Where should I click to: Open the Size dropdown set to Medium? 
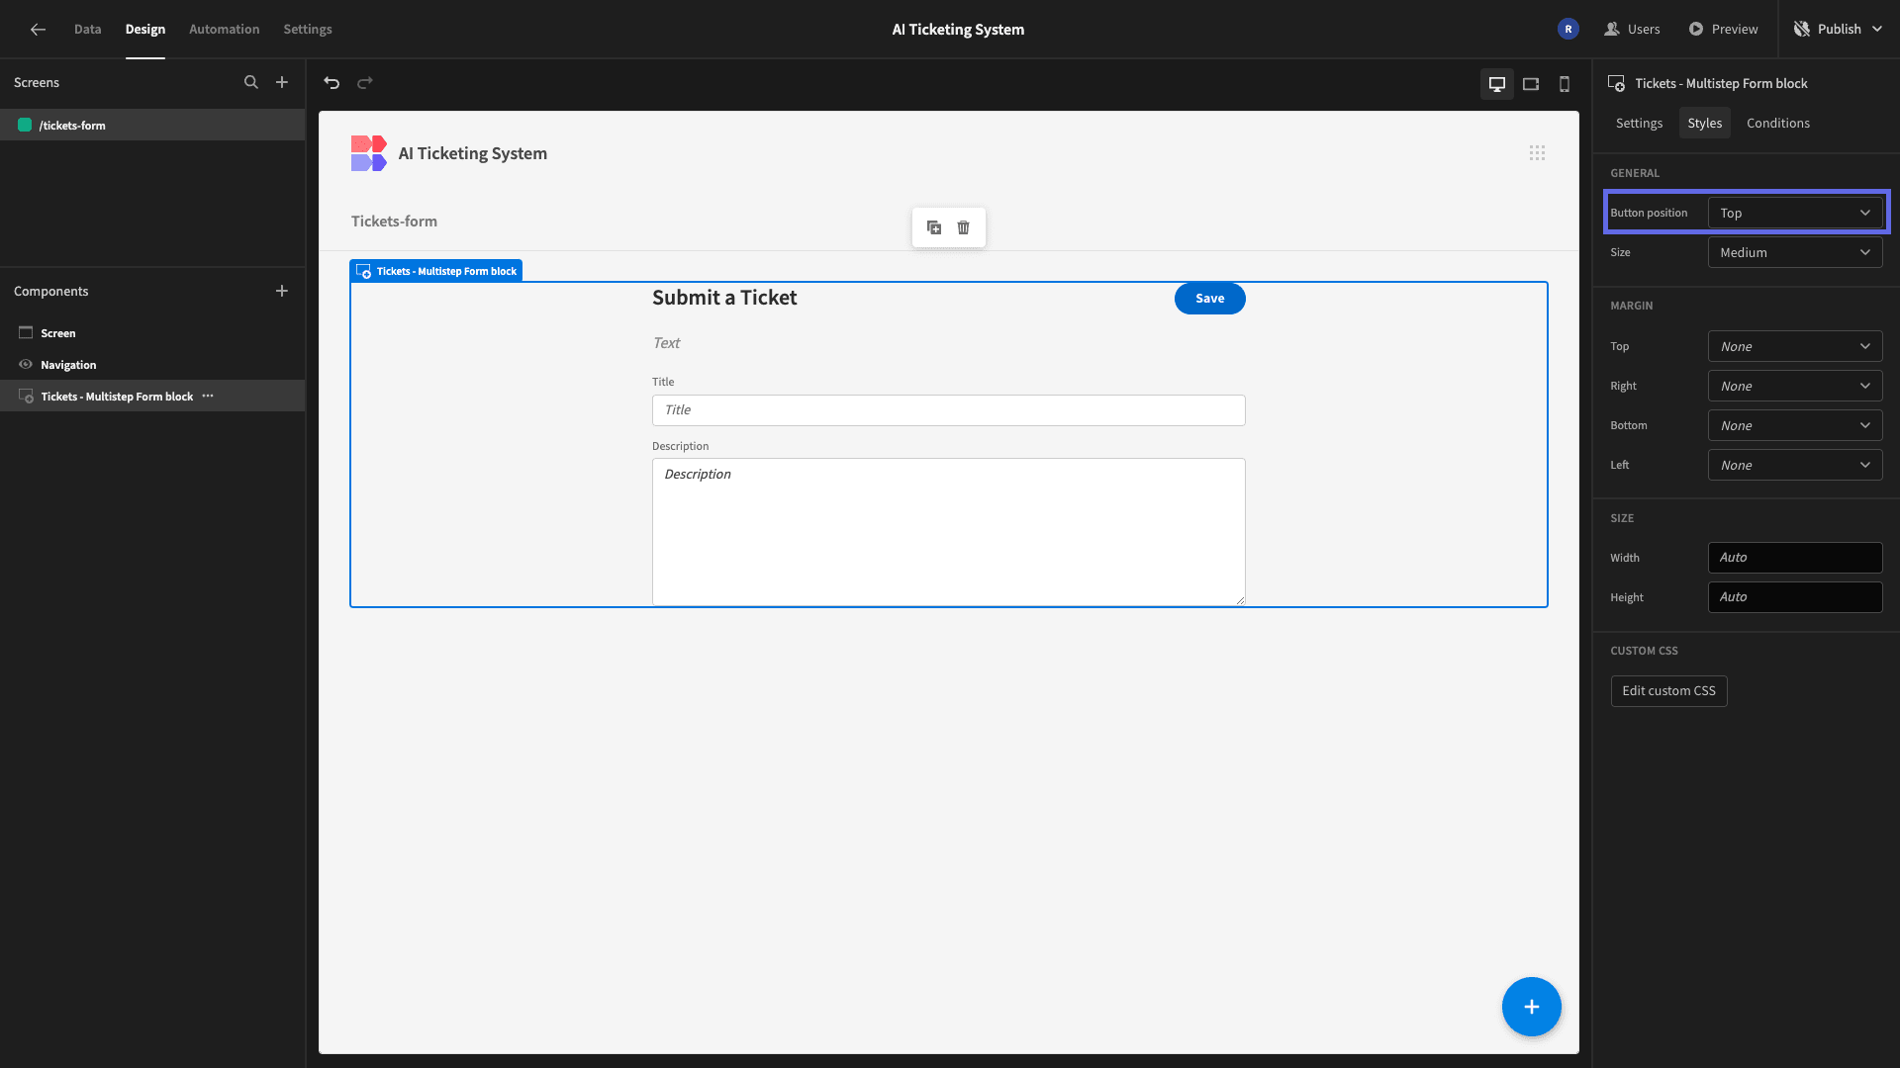pos(1795,252)
